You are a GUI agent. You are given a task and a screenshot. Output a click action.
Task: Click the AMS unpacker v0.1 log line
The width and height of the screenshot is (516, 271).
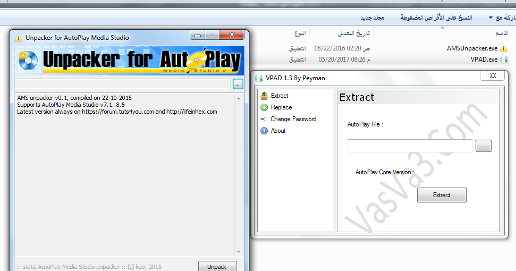pos(74,98)
